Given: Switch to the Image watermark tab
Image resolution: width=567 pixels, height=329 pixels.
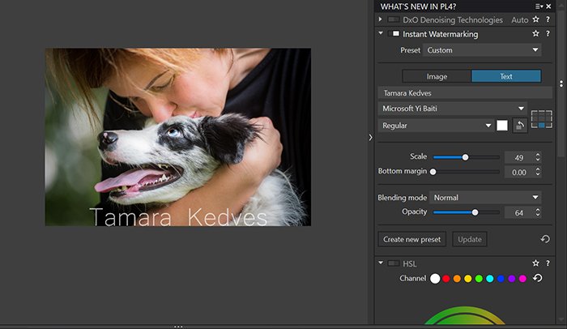Looking at the screenshot, I should click(x=437, y=76).
